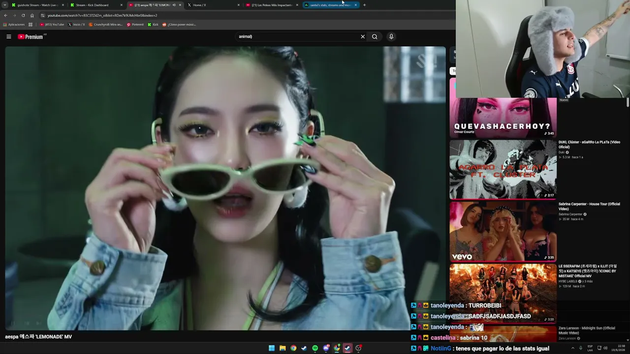Open the Sabrina Carpenter House Tour thumbnail
630x354 pixels.
tap(503, 231)
